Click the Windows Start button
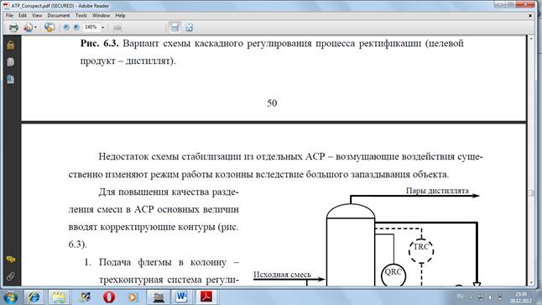542x305 pixels. 10,297
